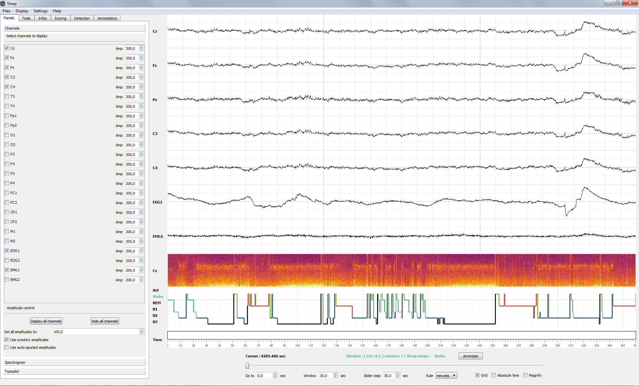Switch to the Tools tab
Viewport: 639px width, 386px height.
click(x=26, y=18)
